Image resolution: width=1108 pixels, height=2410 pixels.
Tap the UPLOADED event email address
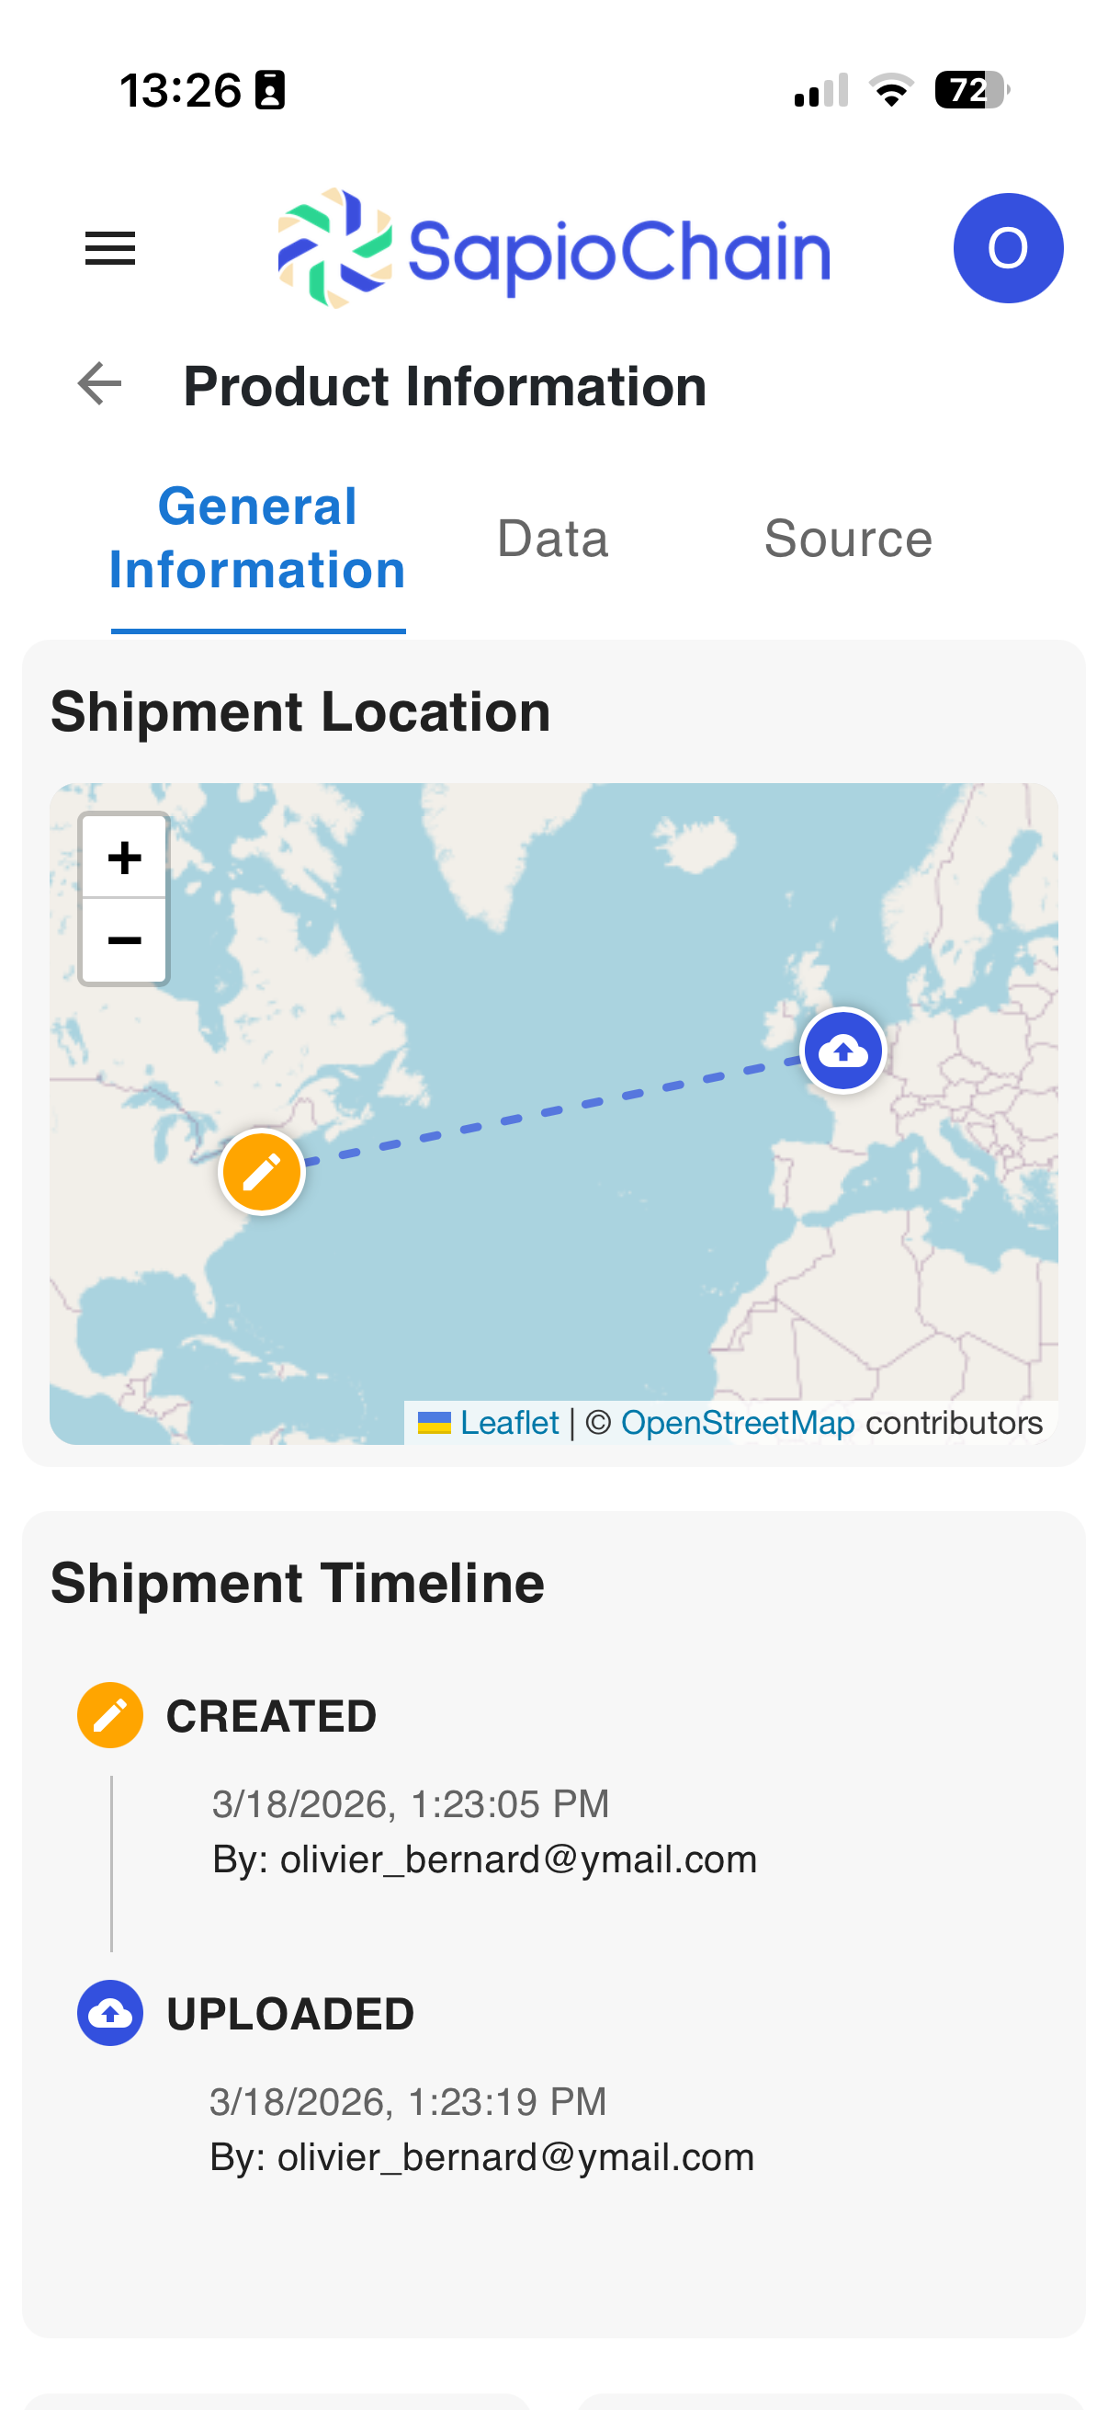(515, 2157)
